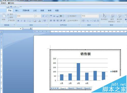Image resolution: width=127 pixels, height=93 pixels.
Task: Switch to the 数据 (Data) ribbon tab
Action: (42, 10)
